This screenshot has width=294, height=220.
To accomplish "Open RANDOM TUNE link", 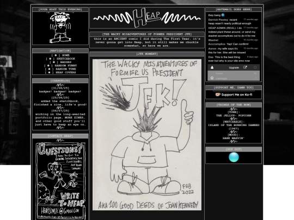I will tap(66, 69).
